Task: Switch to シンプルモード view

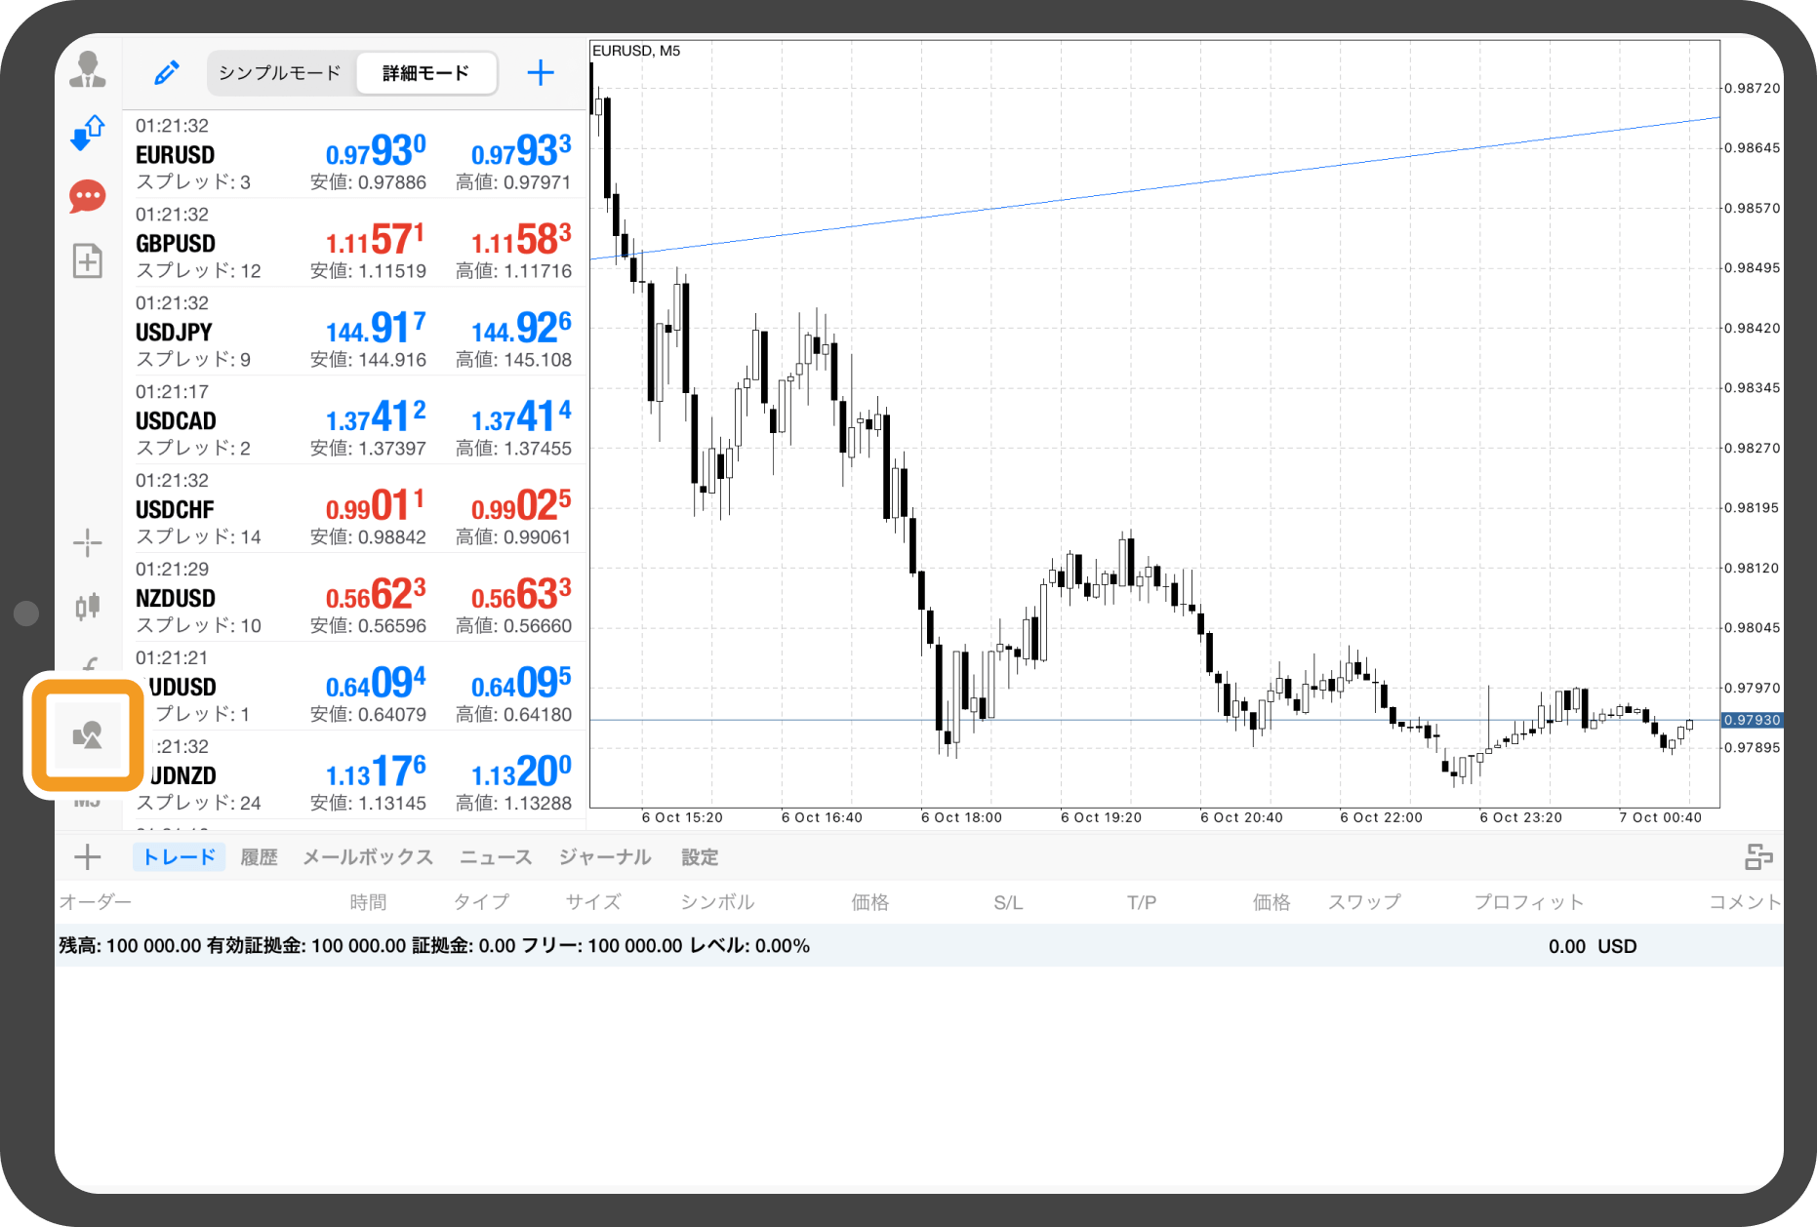Action: 280,73
